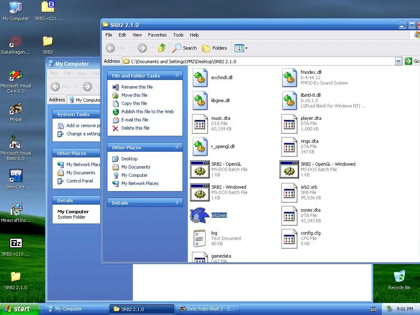Select the gamedata file name text
Viewport: 420px width, 315px height.
221,256
